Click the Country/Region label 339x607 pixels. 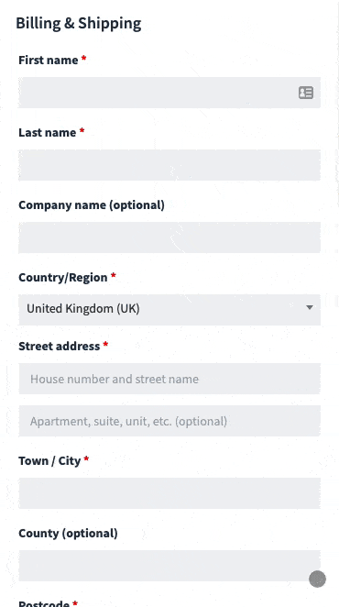(63, 277)
